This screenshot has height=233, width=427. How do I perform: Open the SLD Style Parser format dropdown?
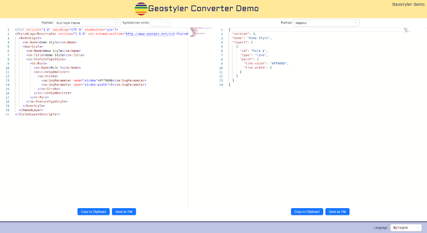pos(87,23)
